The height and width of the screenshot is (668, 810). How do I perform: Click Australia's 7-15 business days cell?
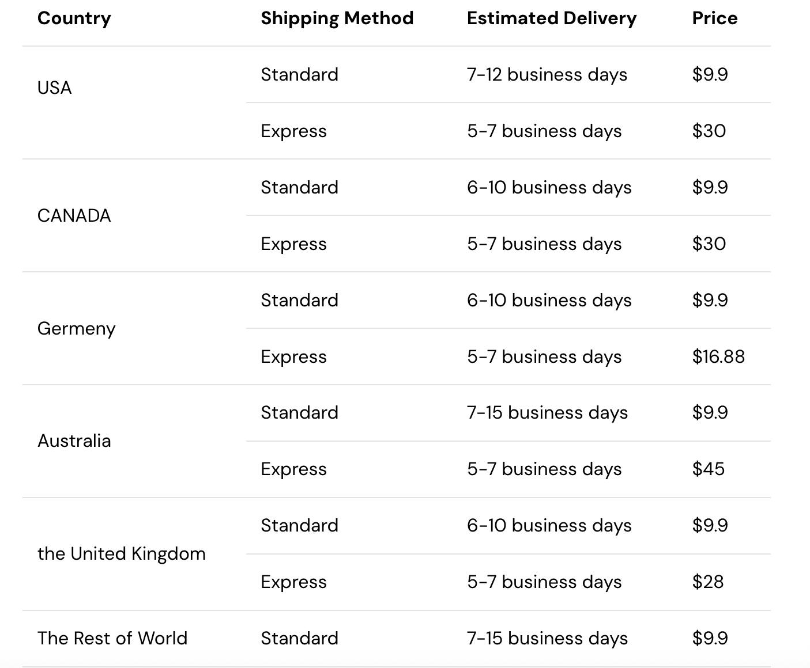click(x=547, y=413)
